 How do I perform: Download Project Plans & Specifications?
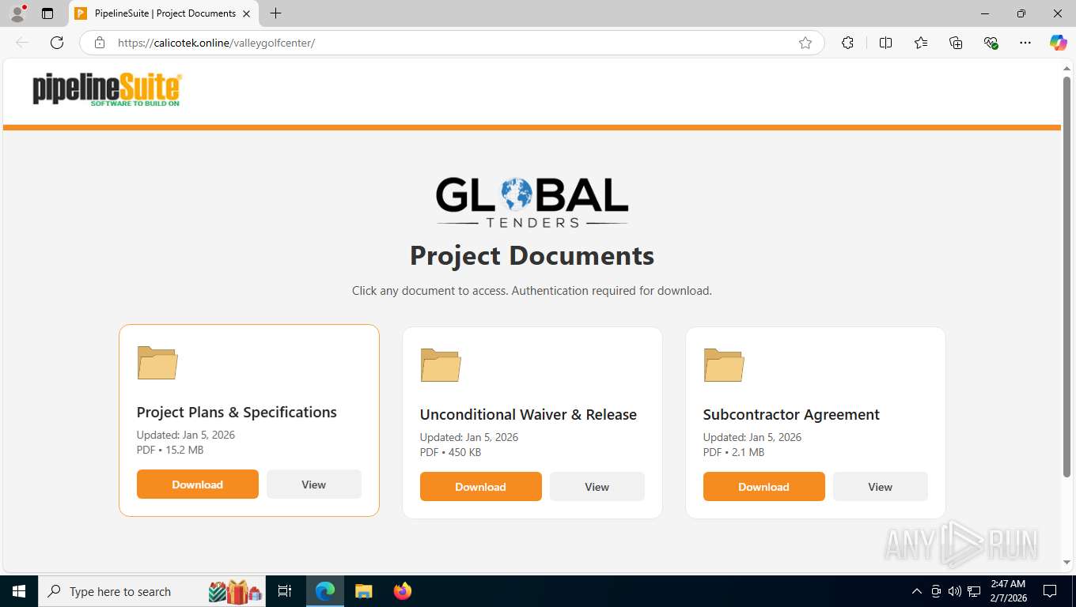[x=198, y=484]
